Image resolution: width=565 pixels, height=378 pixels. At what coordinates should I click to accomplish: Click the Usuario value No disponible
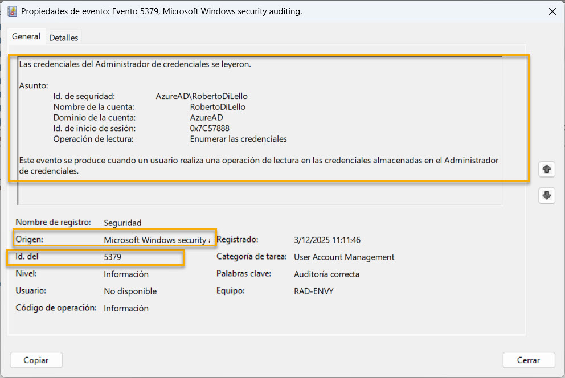click(x=130, y=291)
